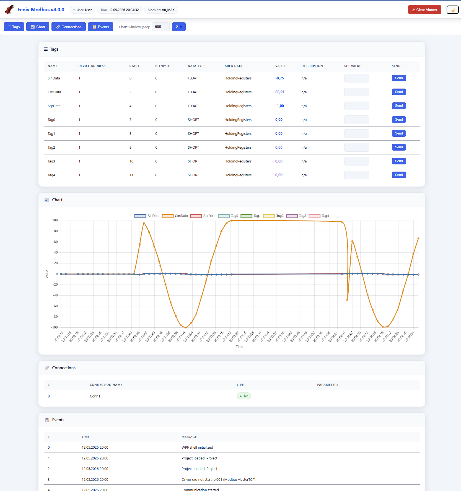The height and width of the screenshot is (491, 461).
Task: Click the Fenix Modbus phoenix logo
Action: 9,10
